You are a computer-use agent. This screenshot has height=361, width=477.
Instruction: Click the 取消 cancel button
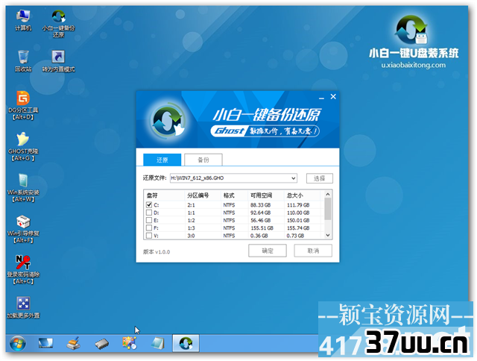tap(313, 251)
